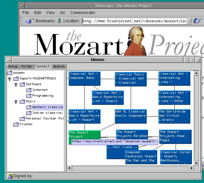Open Basic Repertoire List Chopin node
Viewport: 204px width, 183px height.
(108, 98)
